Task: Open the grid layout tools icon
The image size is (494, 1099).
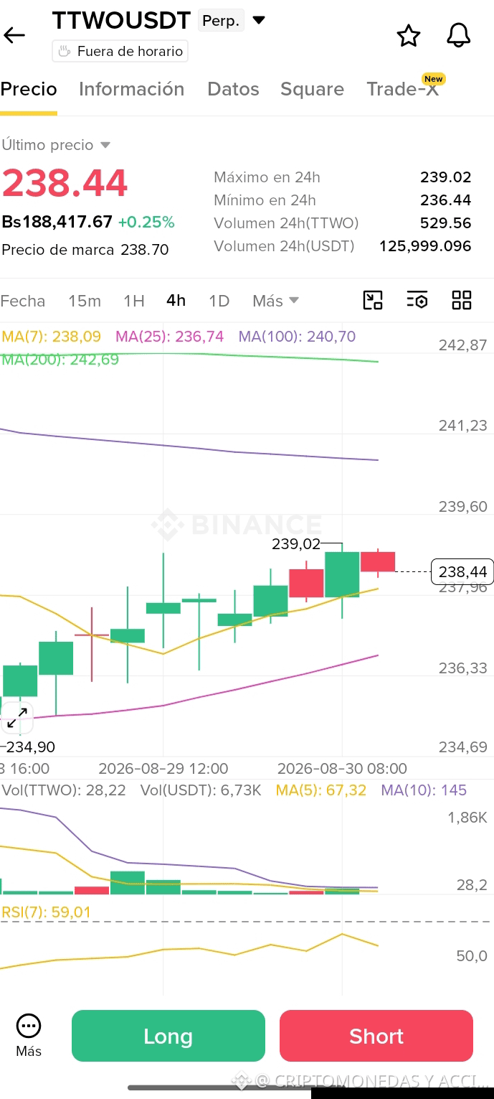Action: pyautogui.click(x=462, y=300)
